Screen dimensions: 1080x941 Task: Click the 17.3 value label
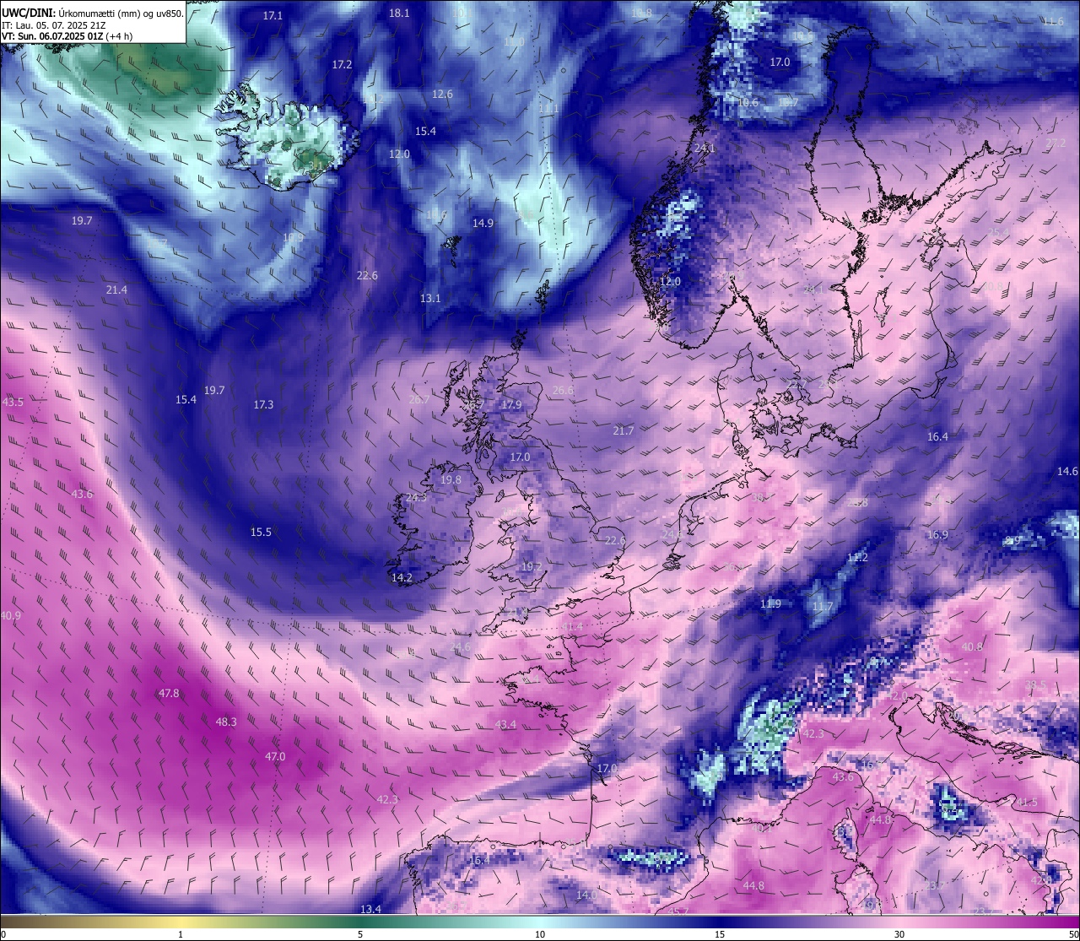[263, 405]
